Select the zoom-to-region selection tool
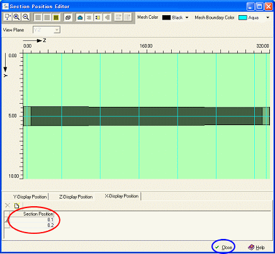Image resolution: width=275 pixels, height=254 pixels. pos(8,17)
